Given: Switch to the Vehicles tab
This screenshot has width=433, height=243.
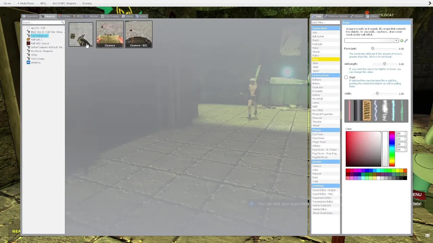Looking at the screenshot, I should click(x=92, y=16).
